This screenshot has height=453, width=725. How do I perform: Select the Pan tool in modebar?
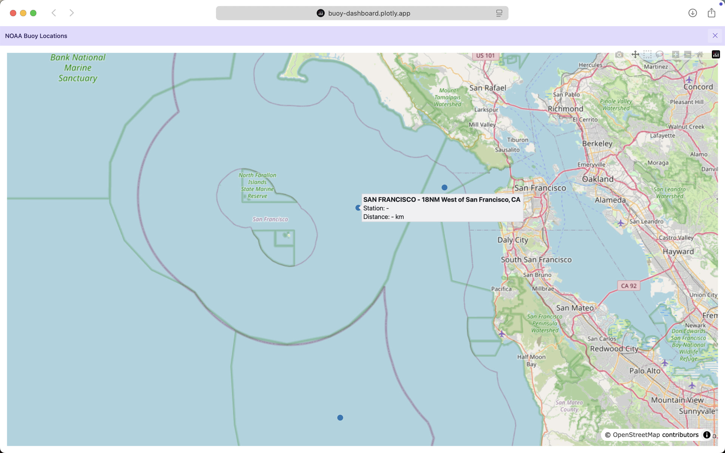click(x=636, y=55)
